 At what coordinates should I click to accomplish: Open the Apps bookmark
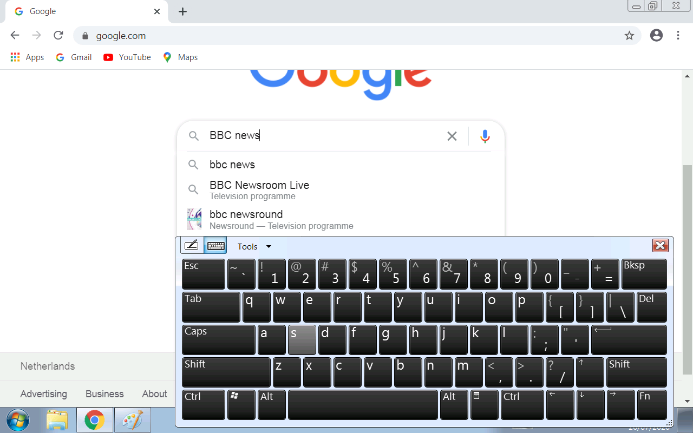pos(27,57)
